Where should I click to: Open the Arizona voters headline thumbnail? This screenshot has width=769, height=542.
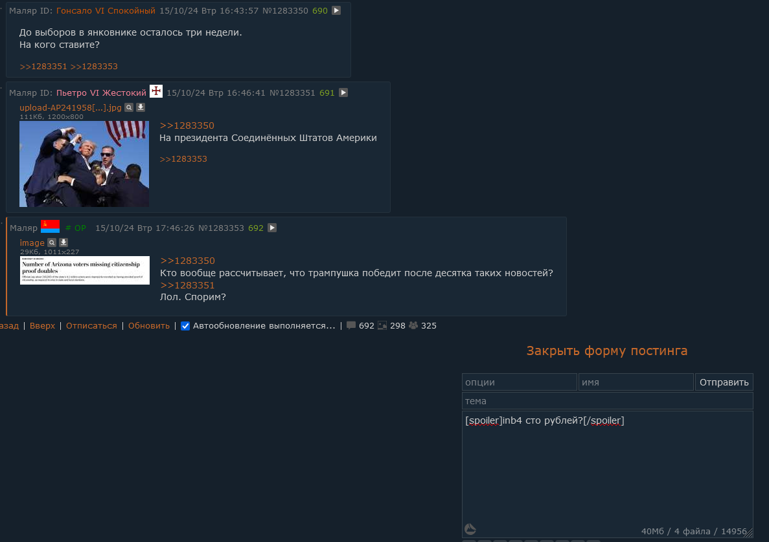(84, 270)
